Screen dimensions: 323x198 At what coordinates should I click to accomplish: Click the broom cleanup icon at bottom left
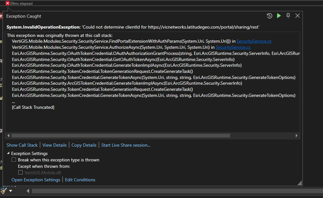(x=4, y=191)
